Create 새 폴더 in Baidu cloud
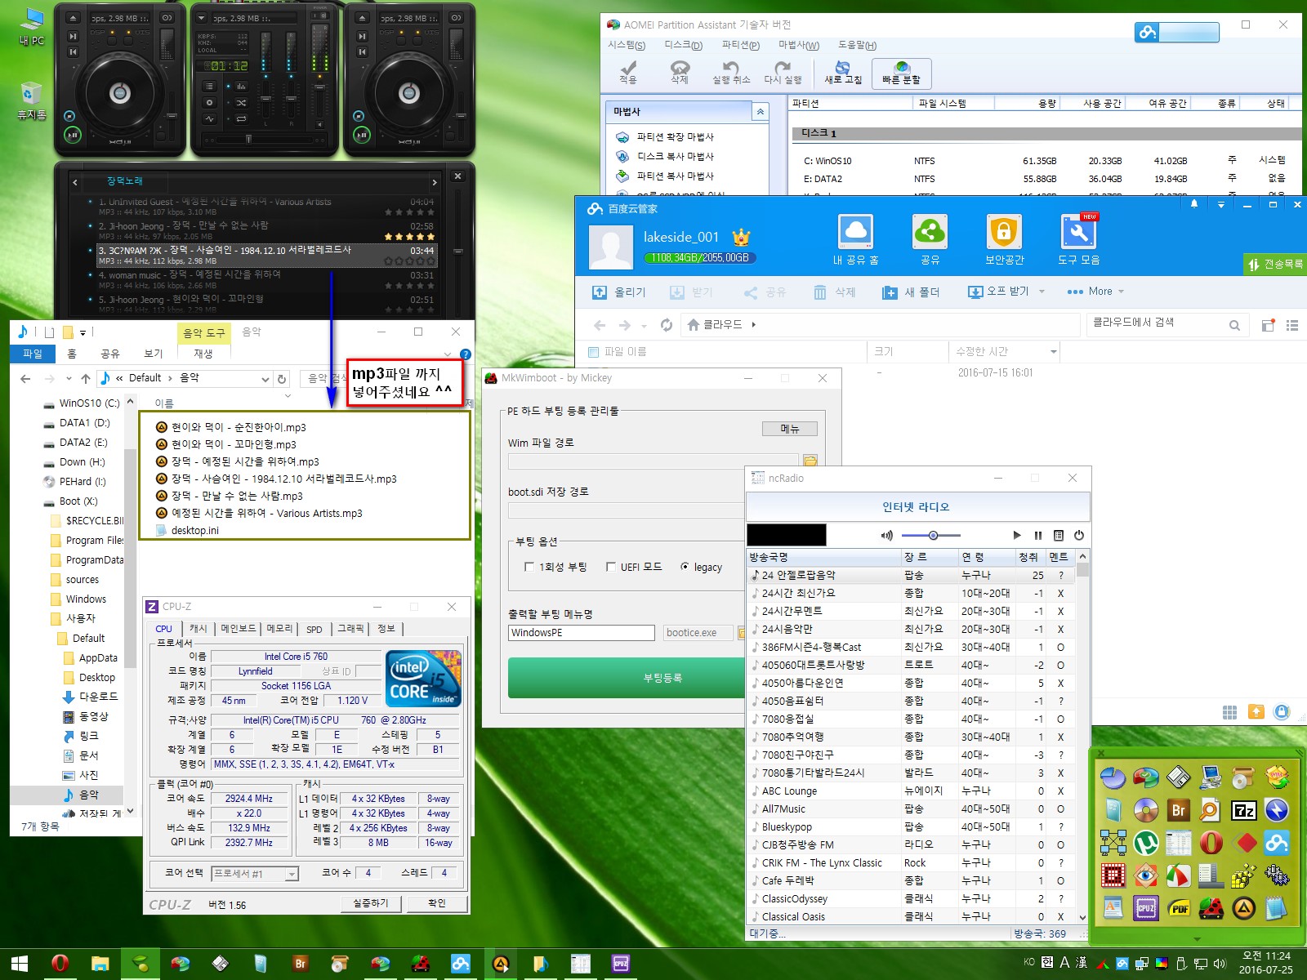Viewport: 1307px width, 980px height. pos(911,292)
